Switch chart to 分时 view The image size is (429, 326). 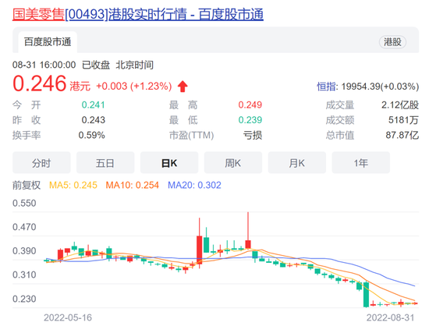pyautogui.click(x=41, y=163)
